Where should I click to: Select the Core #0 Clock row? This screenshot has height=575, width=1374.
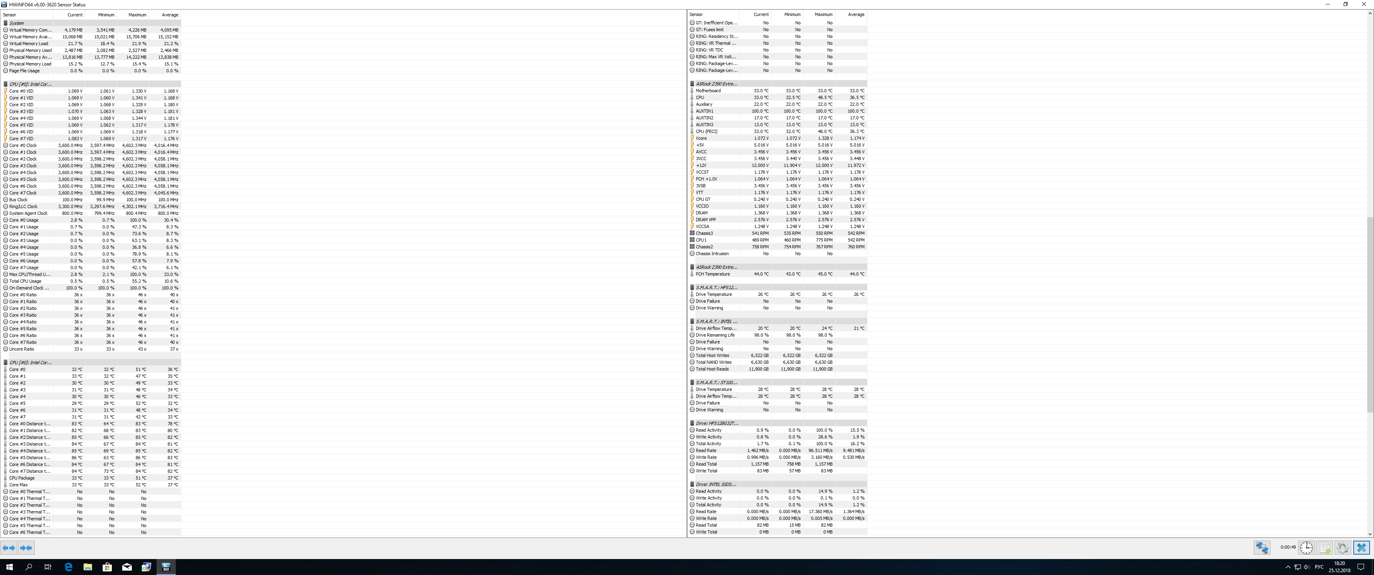23,145
